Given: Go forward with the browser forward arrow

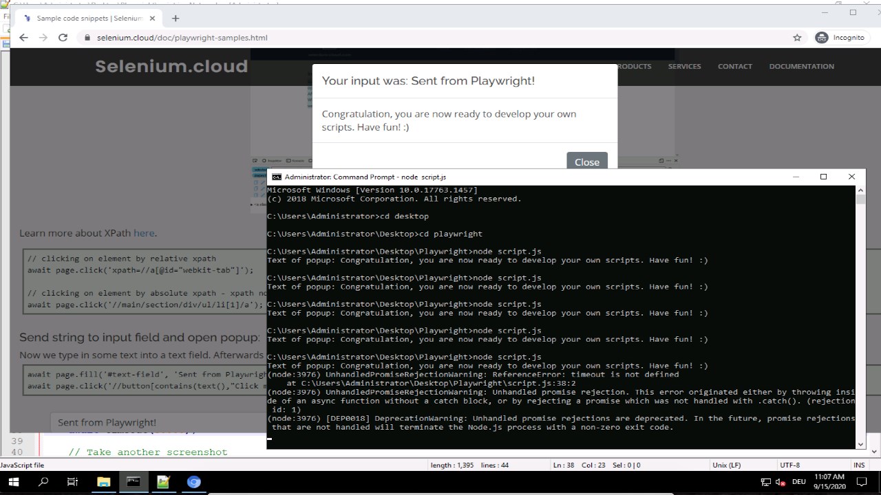Looking at the screenshot, I should (43, 38).
